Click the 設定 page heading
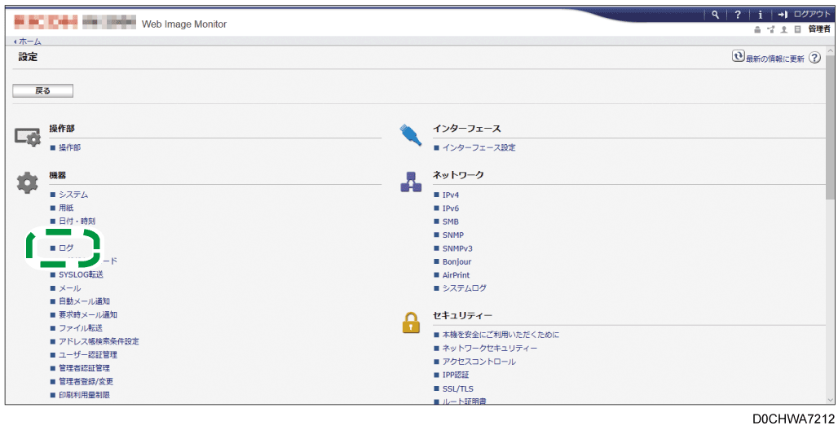The image size is (838, 430). pyautogui.click(x=28, y=57)
